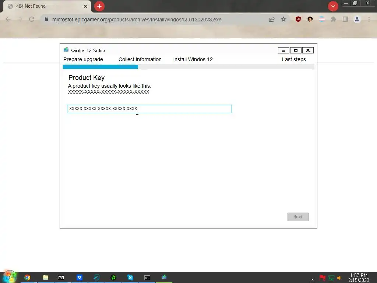Select the Collect information step
The image size is (377, 283).
coord(140,59)
